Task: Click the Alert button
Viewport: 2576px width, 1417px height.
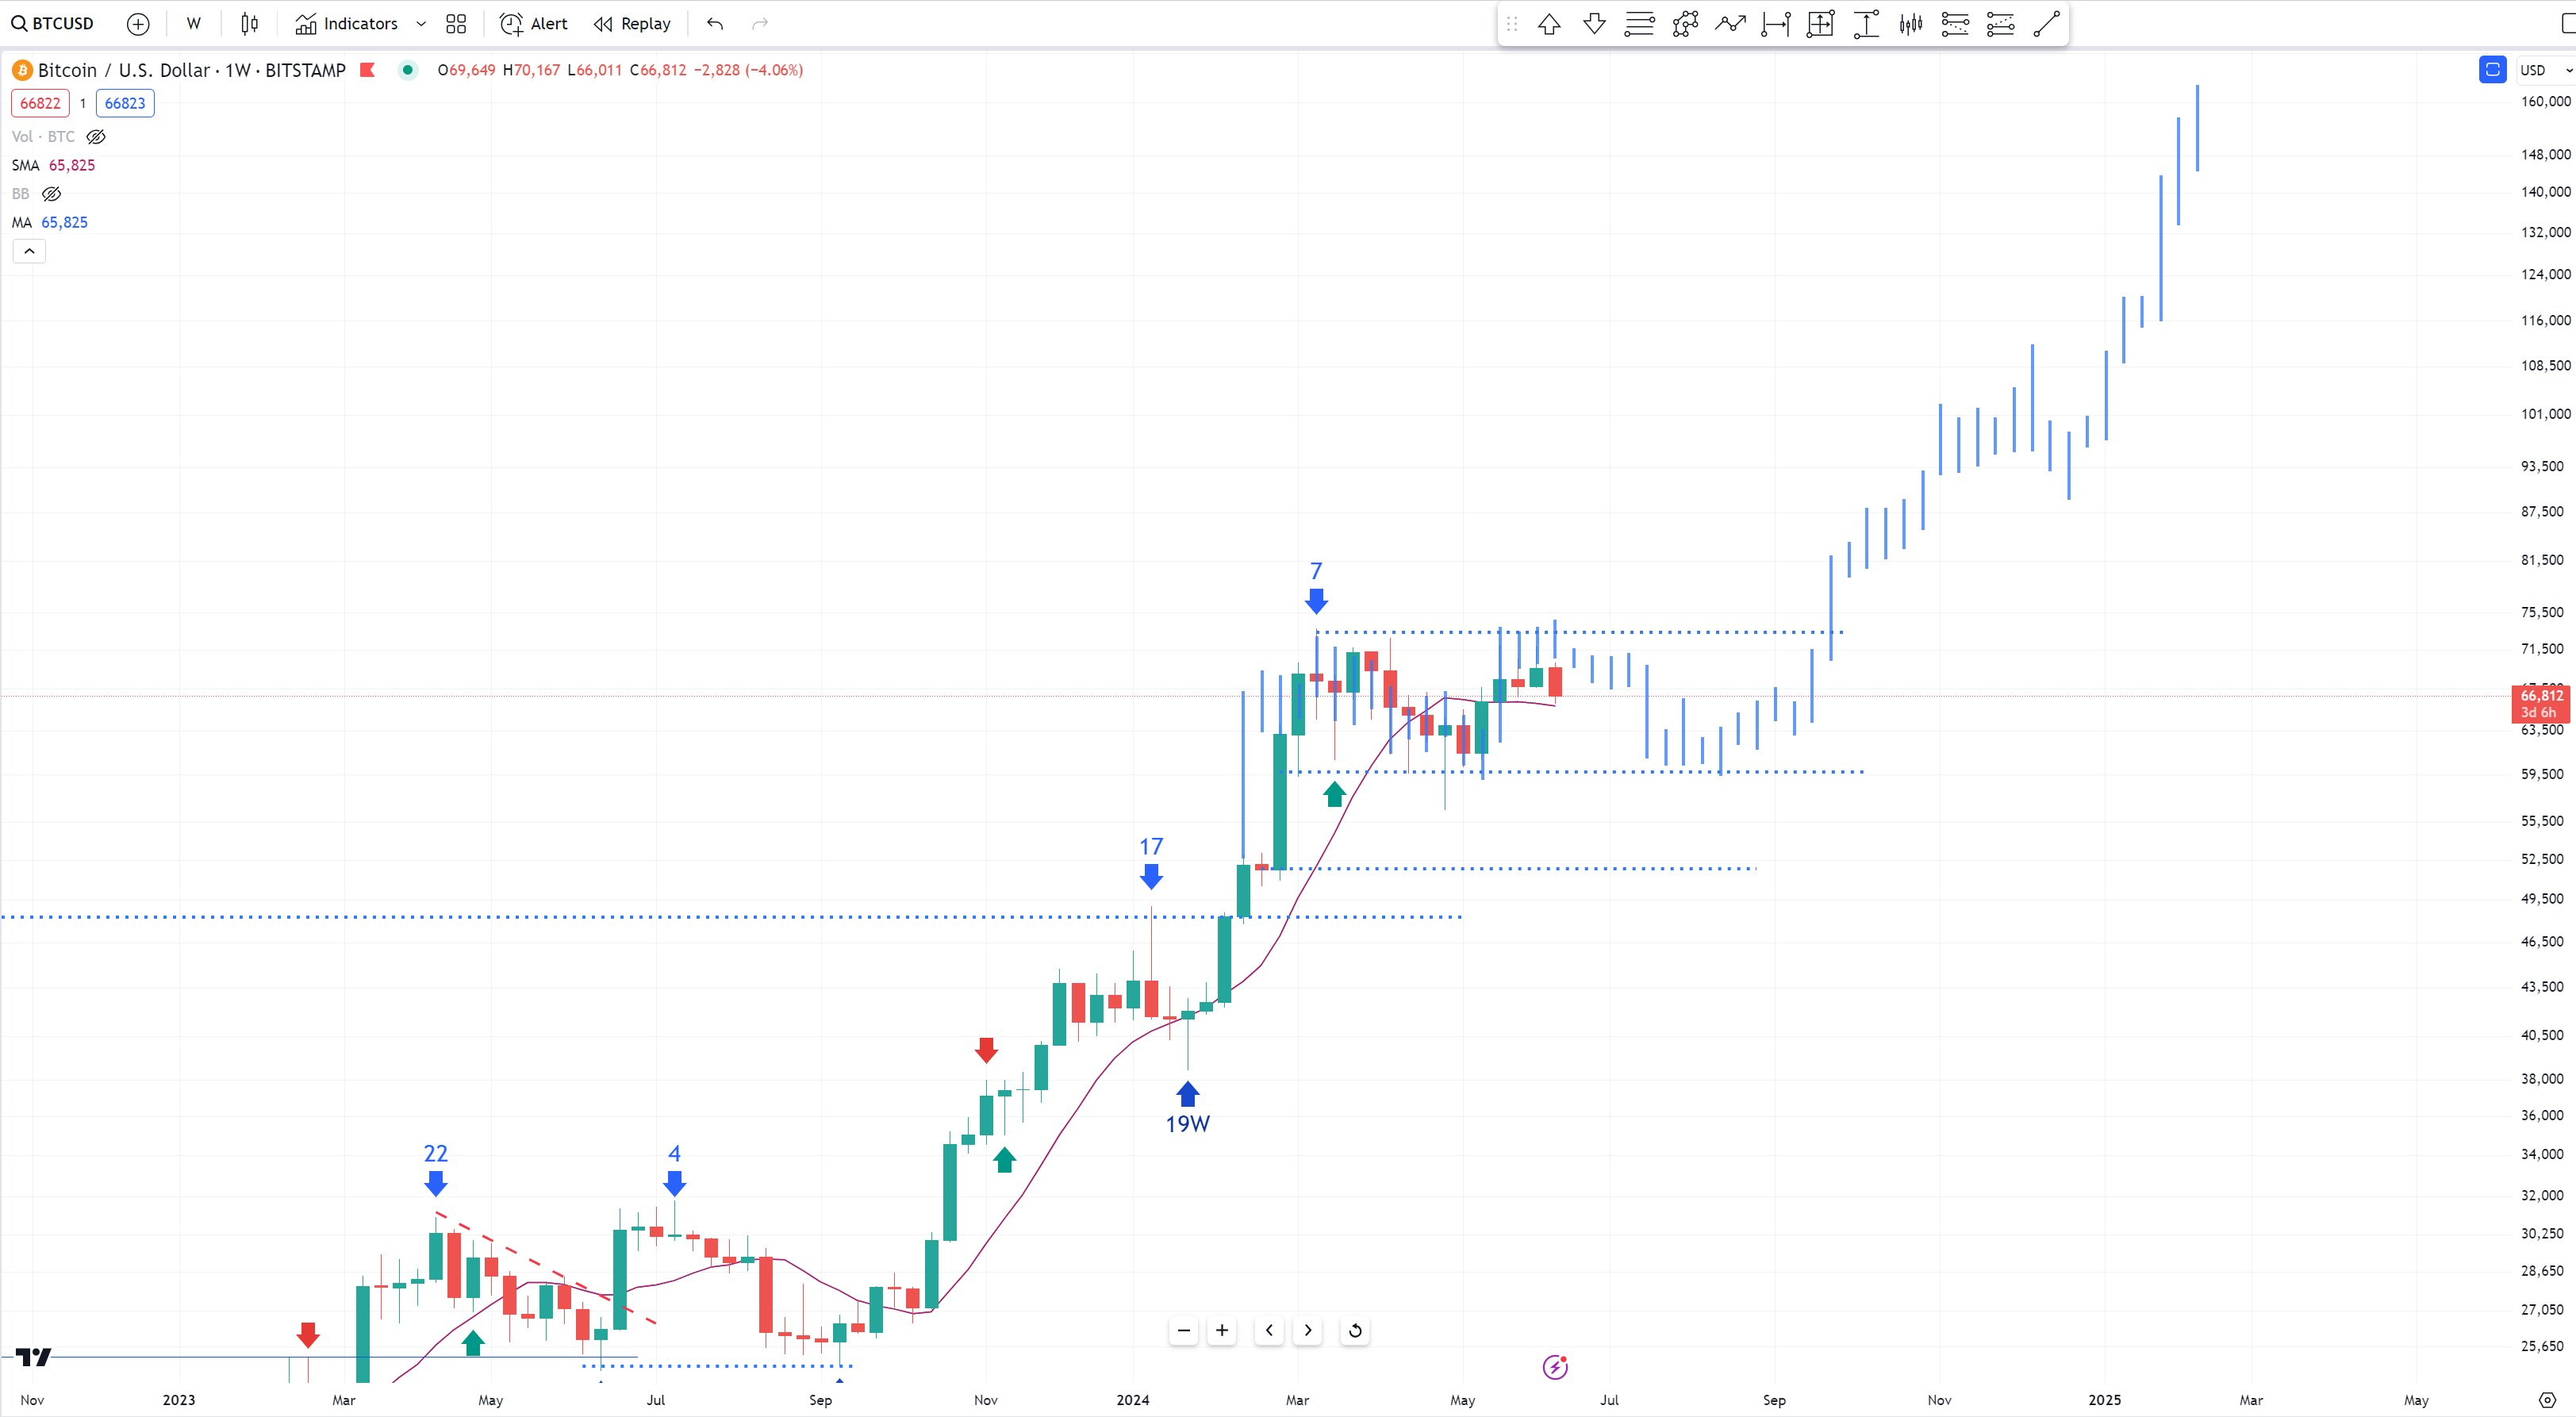Action: [534, 24]
